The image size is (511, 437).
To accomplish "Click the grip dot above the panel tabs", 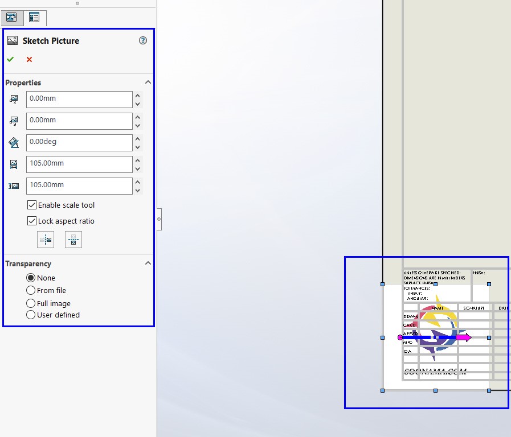I will coord(77,3).
